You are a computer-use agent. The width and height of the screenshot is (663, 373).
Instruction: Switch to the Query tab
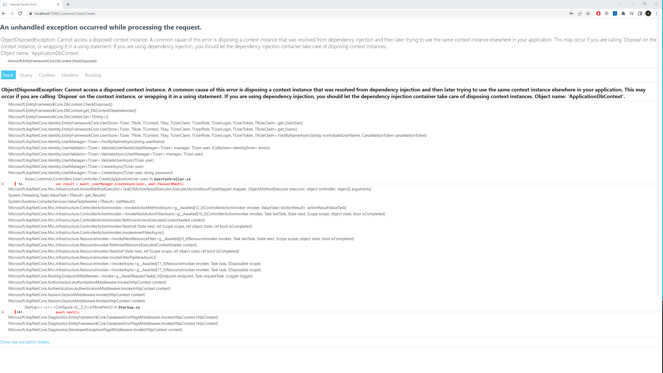26,75
